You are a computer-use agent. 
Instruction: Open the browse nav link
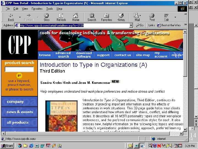tap(45, 55)
